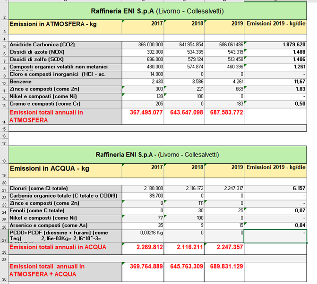Image resolution: width=317 pixels, height=284 pixels.
Task: Select the SOX kg/die value 1.406
Action: pyautogui.click(x=275, y=59)
